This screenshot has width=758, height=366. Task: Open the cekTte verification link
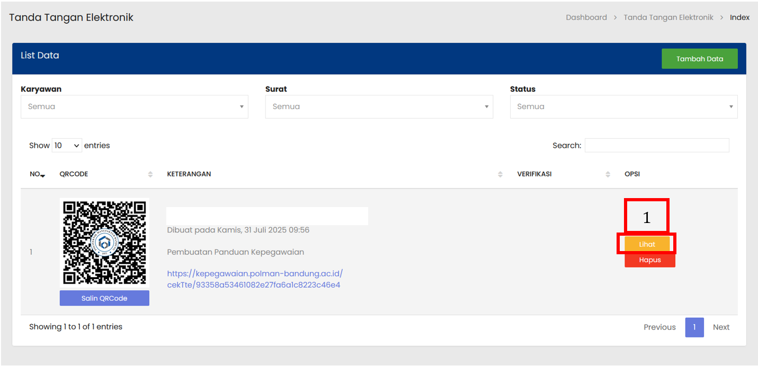coord(255,279)
